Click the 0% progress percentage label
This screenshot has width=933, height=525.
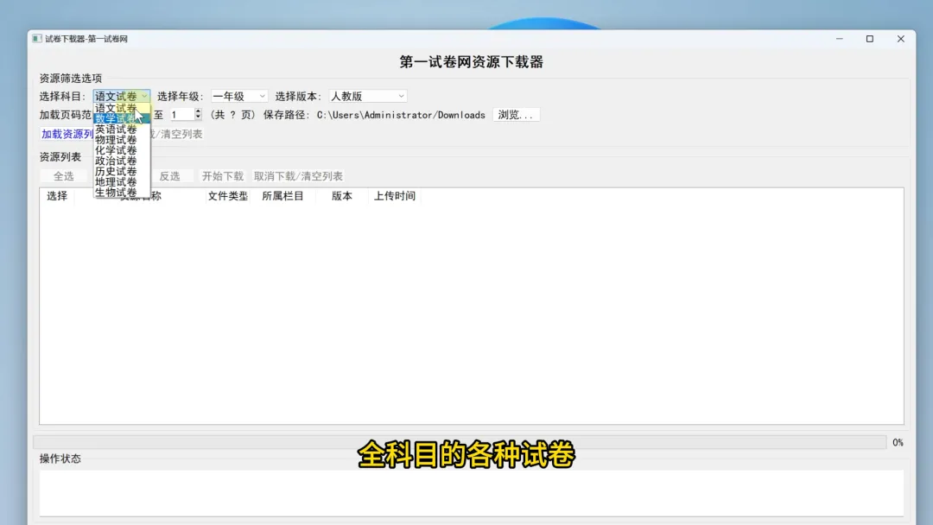point(898,442)
